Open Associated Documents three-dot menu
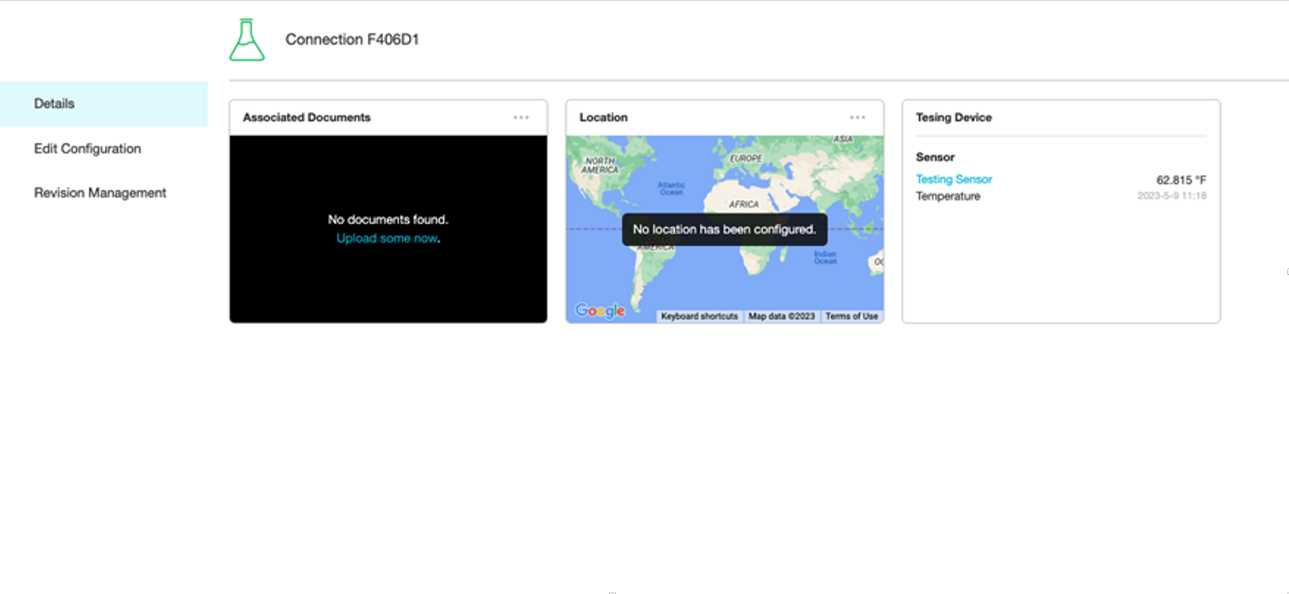1289x594 pixels. 521,117
